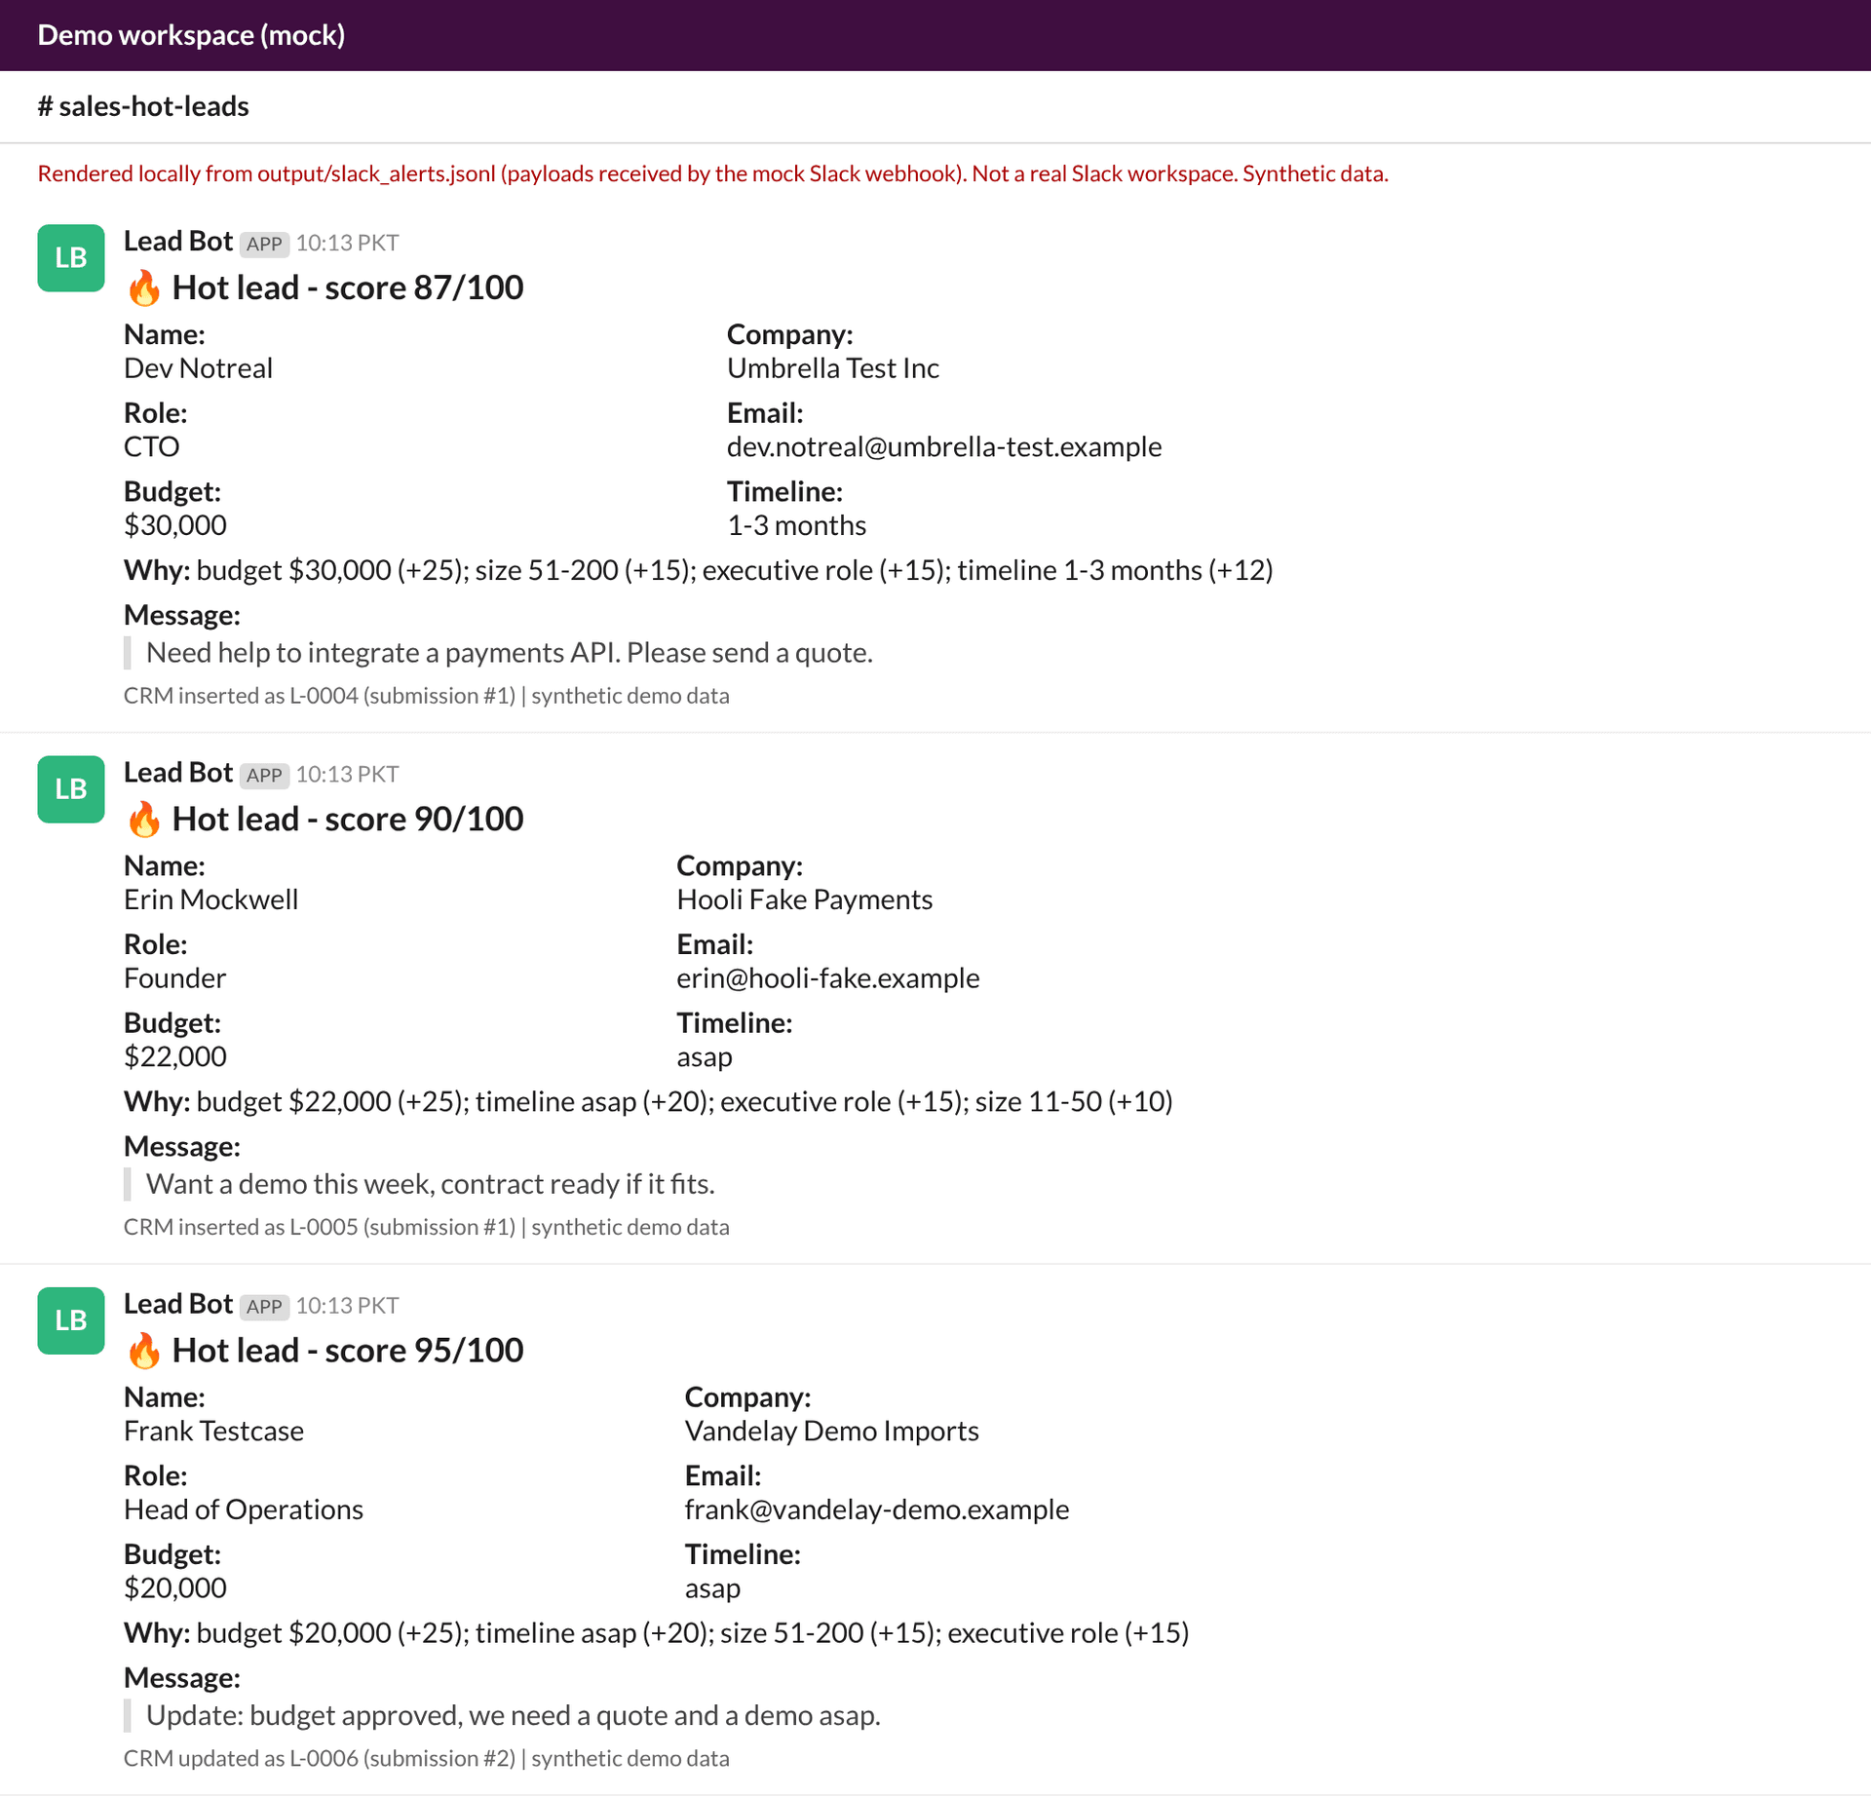Click the APP badge on the Frank Testcase message
This screenshot has width=1871, height=1796.
[264, 1306]
